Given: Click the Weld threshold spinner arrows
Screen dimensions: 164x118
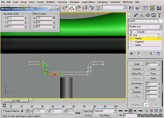Looking at the screenshot, I should click(159, 64).
